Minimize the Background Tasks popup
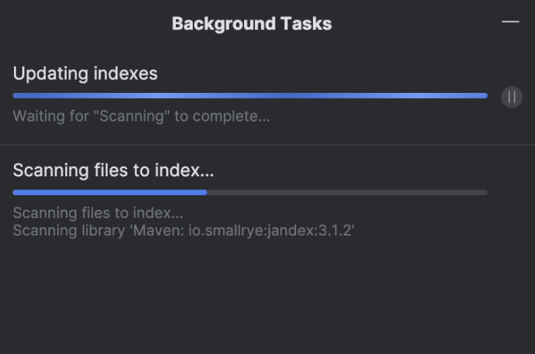The width and height of the screenshot is (535, 354). pos(510,22)
